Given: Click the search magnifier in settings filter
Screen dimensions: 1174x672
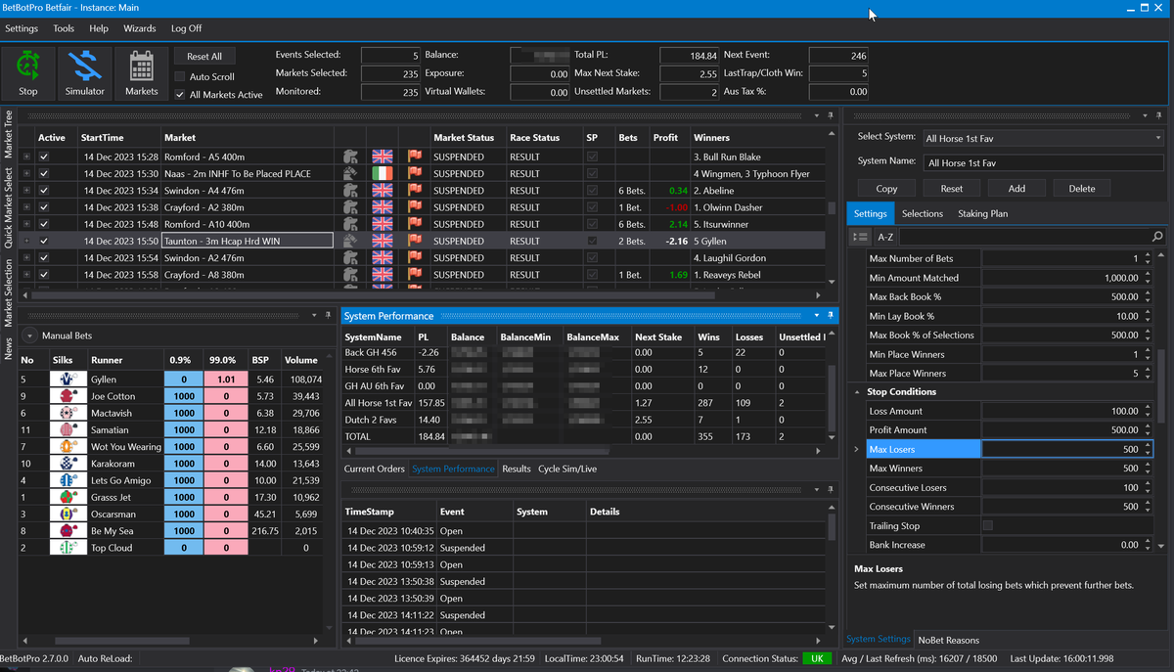Looking at the screenshot, I should (x=1157, y=237).
